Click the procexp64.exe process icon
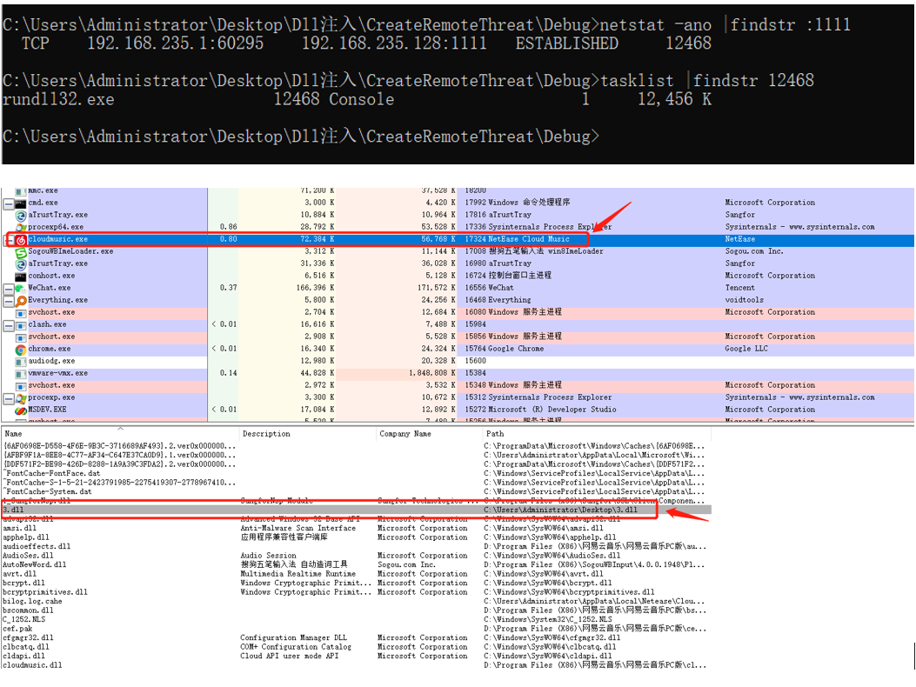The width and height of the screenshot is (916, 687). 21,227
